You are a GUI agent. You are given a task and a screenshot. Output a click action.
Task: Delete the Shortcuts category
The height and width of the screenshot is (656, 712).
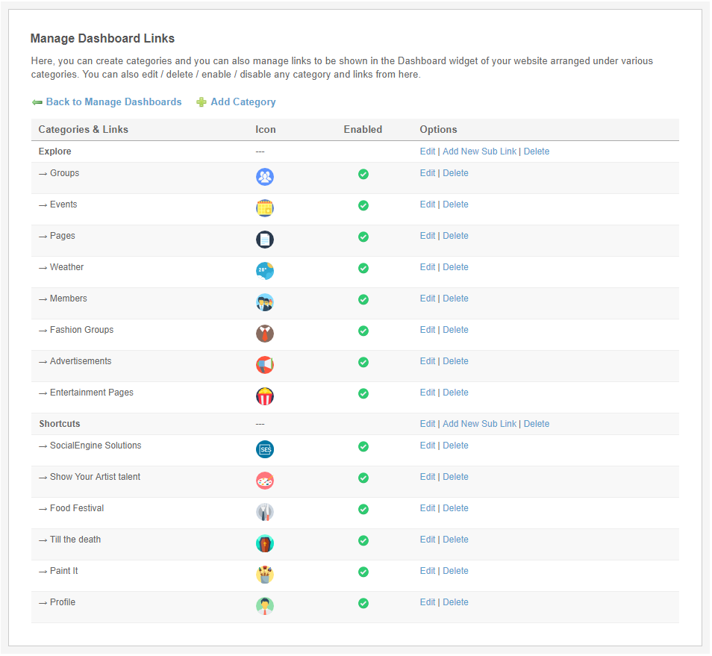(x=536, y=424)
